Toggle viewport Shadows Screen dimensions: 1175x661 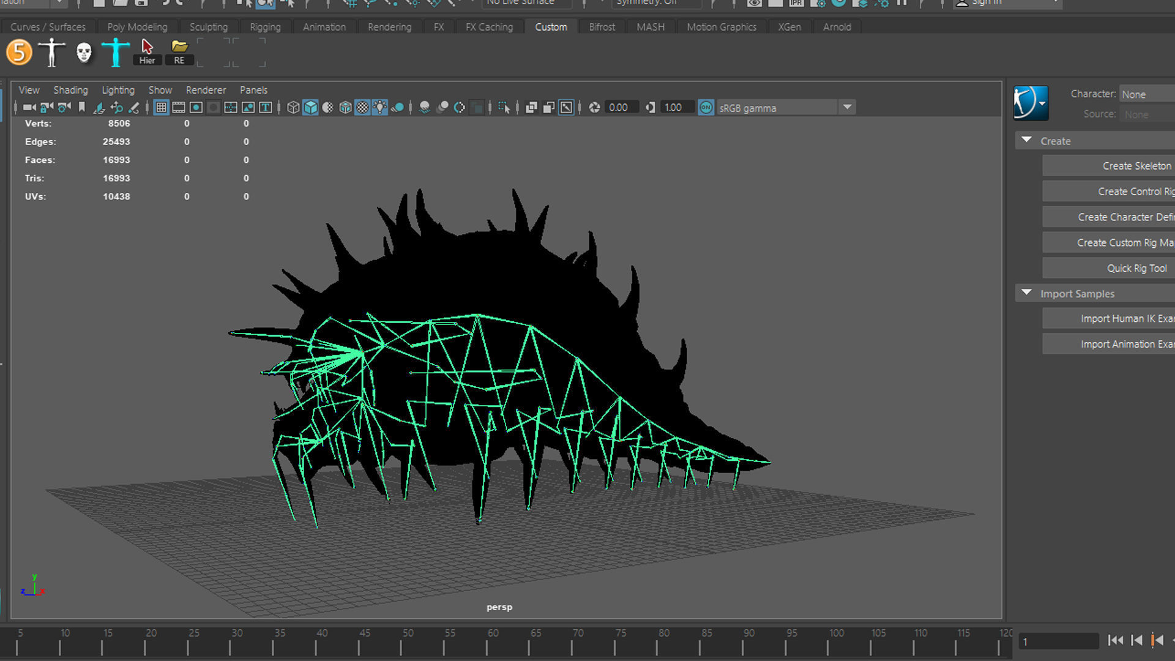click(397, 108)
